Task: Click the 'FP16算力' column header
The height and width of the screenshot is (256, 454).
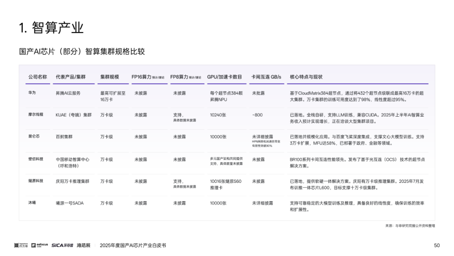Action: [148, 77]
